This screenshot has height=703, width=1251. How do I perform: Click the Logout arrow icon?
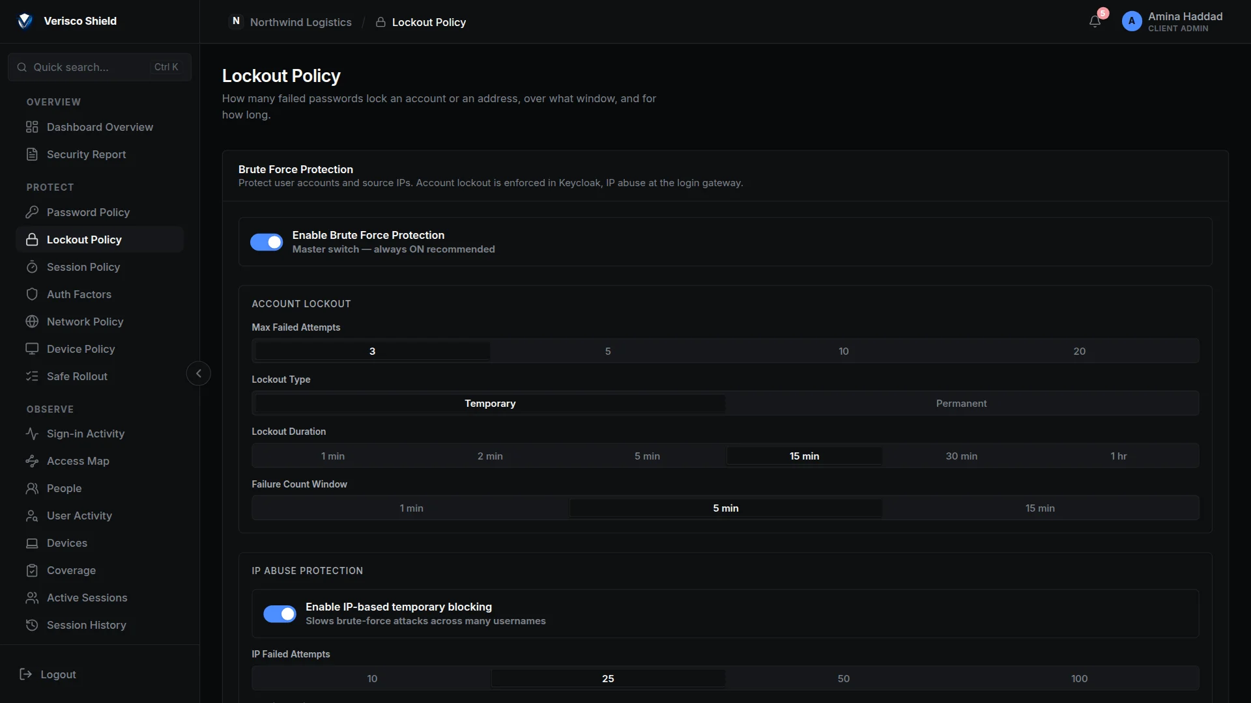tap(26, 674)
